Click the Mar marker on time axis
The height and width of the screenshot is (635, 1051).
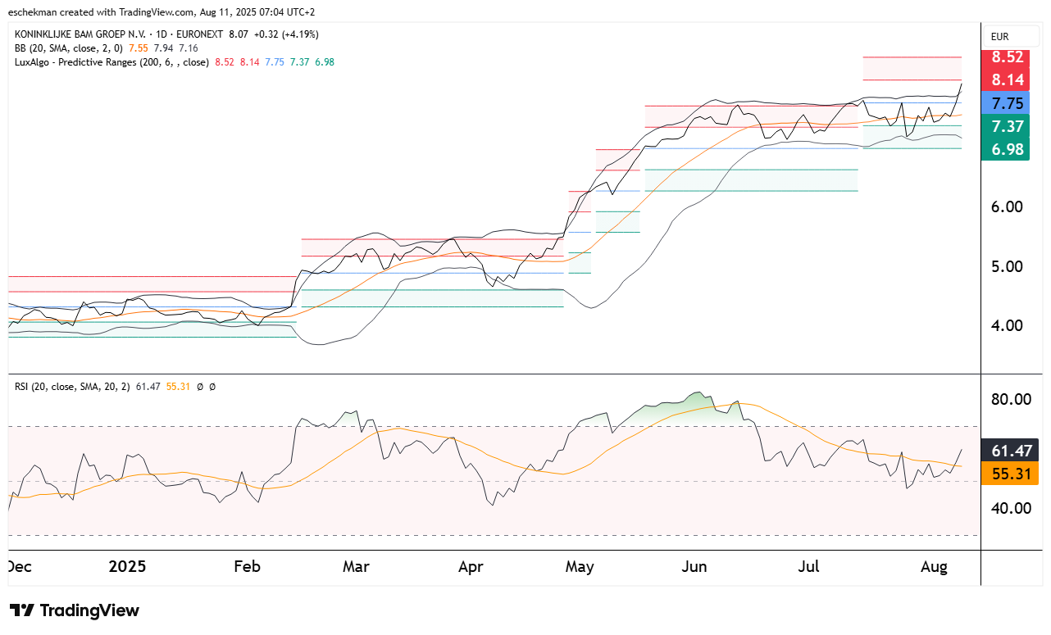click(356, 567)
